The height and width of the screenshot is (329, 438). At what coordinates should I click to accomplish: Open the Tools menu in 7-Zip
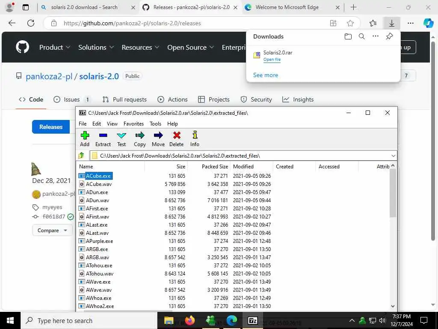tap(155, 124)
